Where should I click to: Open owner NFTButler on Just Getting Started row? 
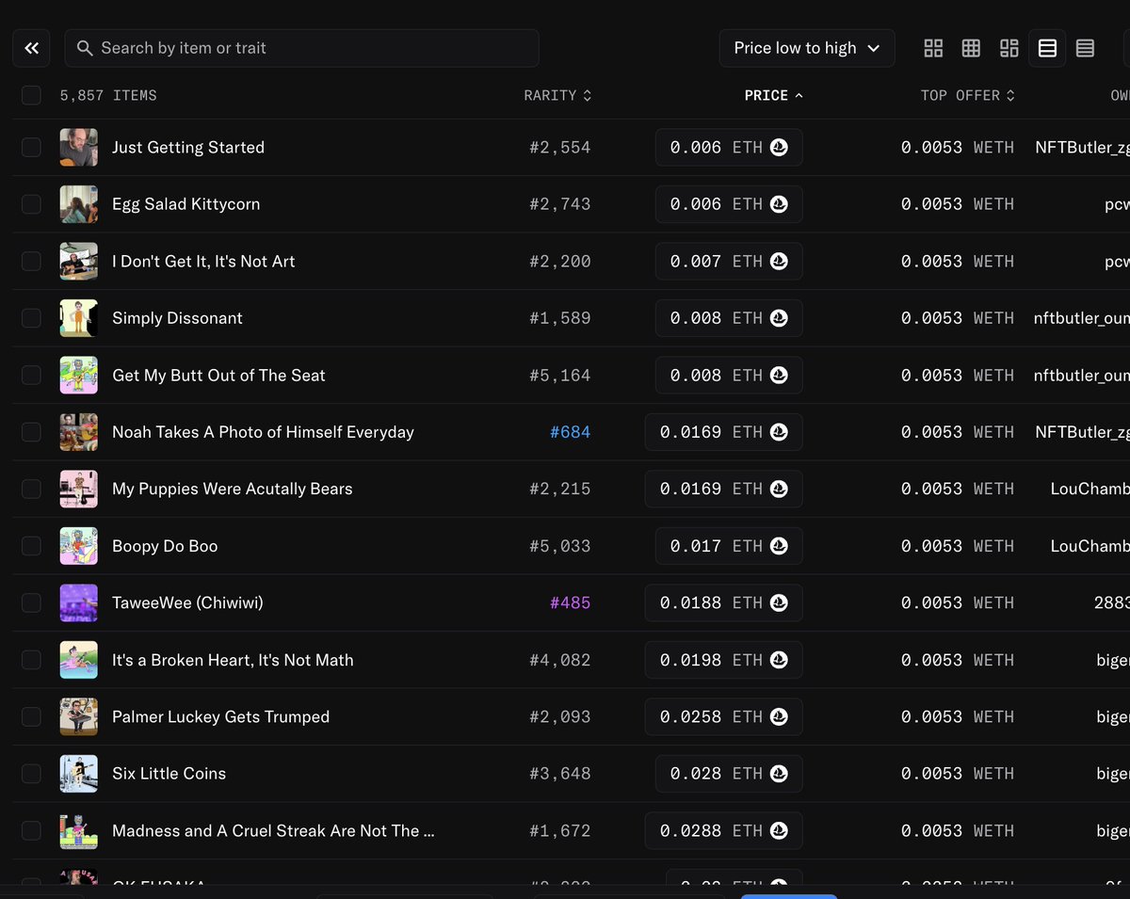[1082, 148]
